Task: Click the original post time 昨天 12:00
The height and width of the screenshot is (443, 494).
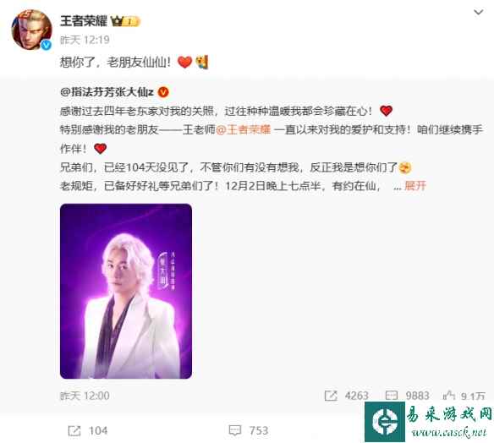Action: pos(85,396)
